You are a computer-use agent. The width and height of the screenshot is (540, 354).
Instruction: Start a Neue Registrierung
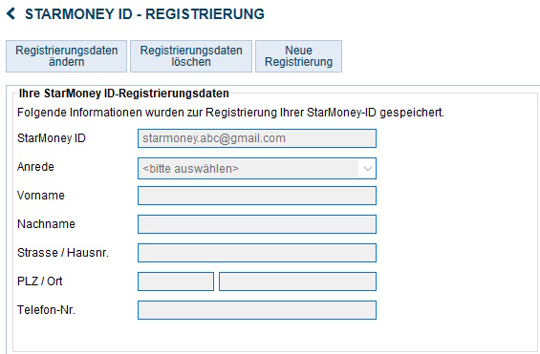[298, 56]
